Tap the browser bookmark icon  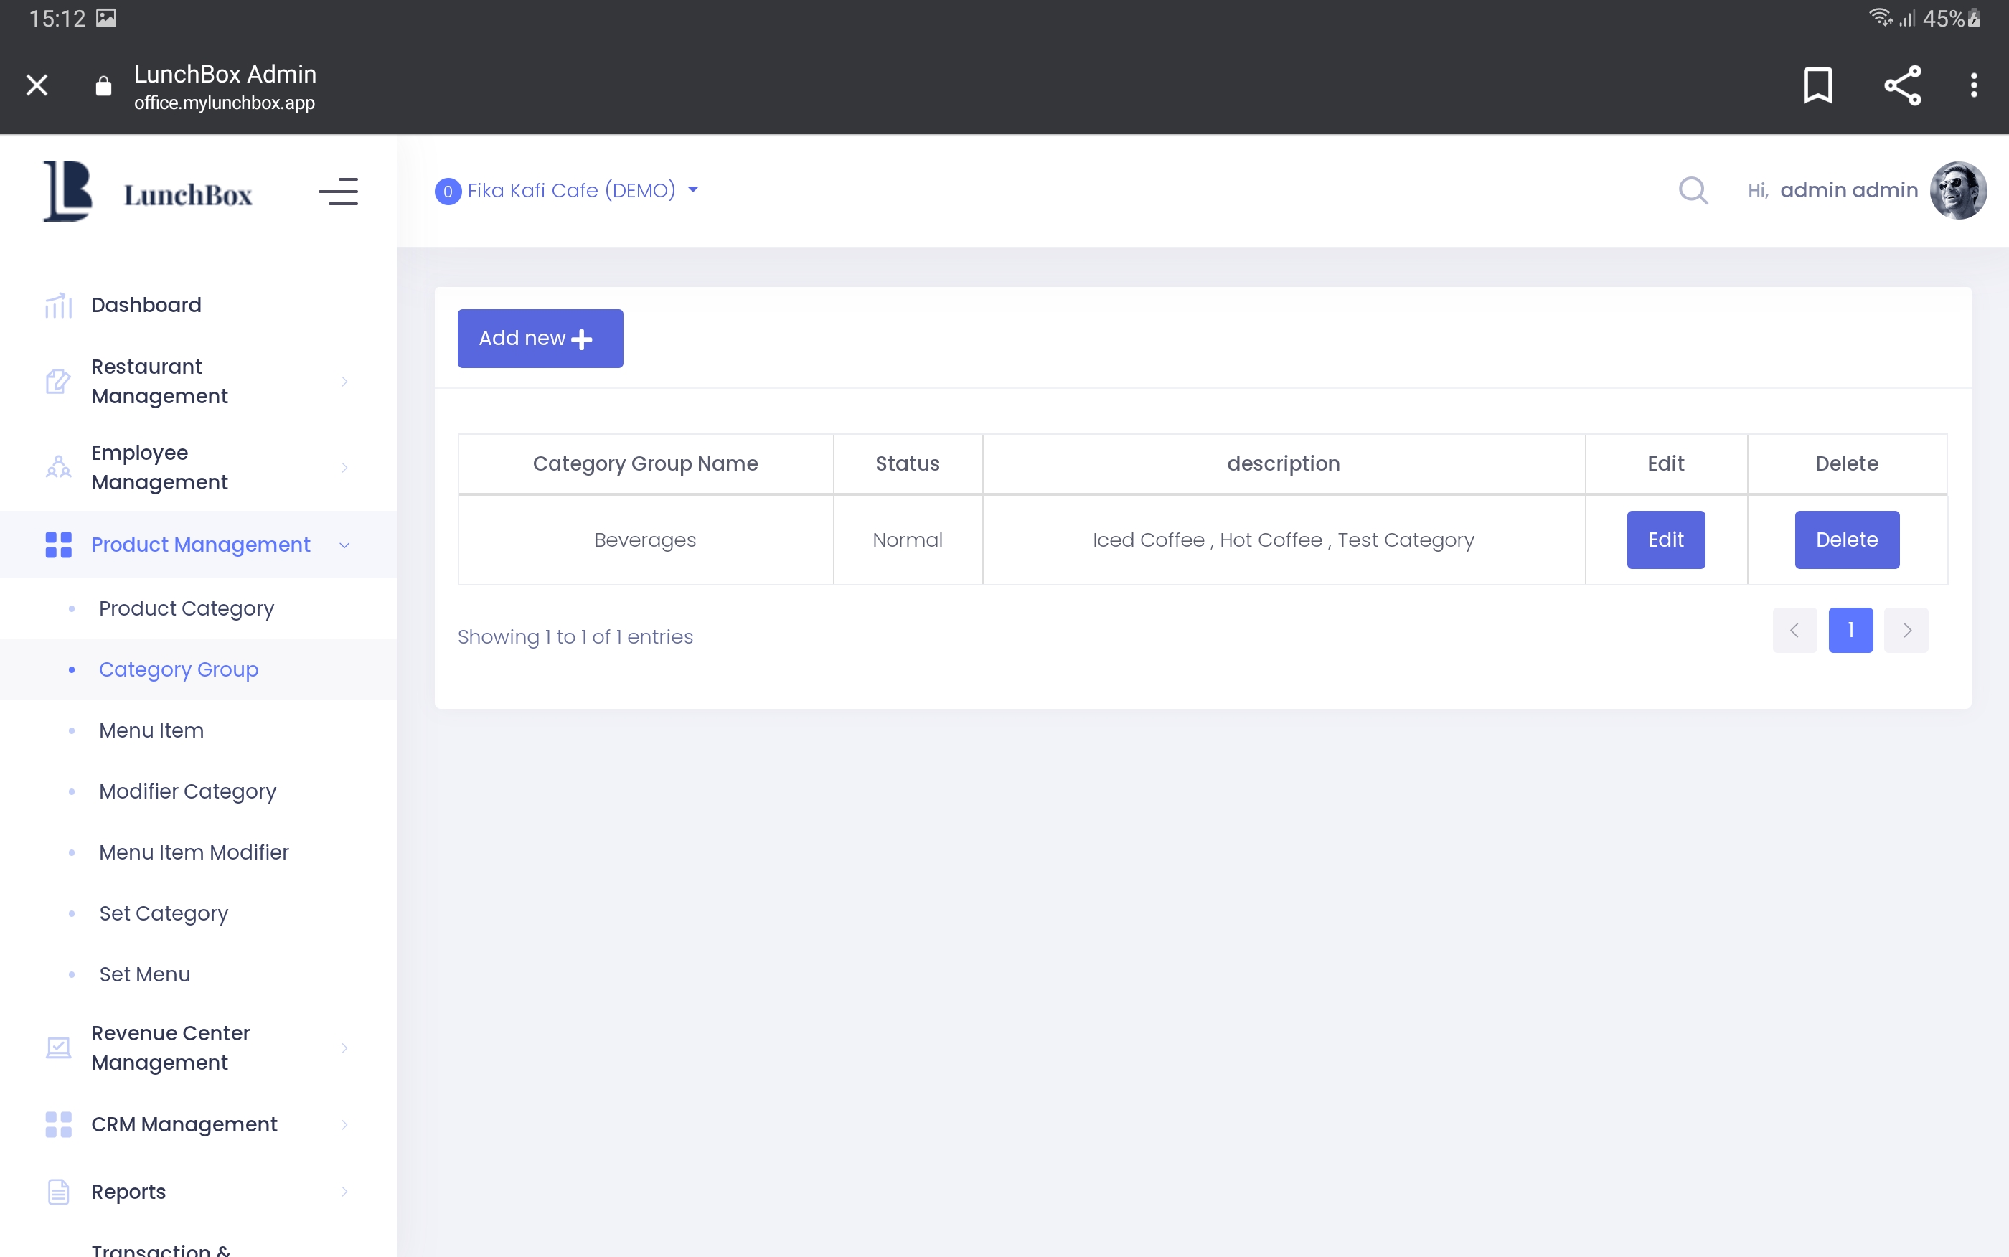[x=1817, y=85]
